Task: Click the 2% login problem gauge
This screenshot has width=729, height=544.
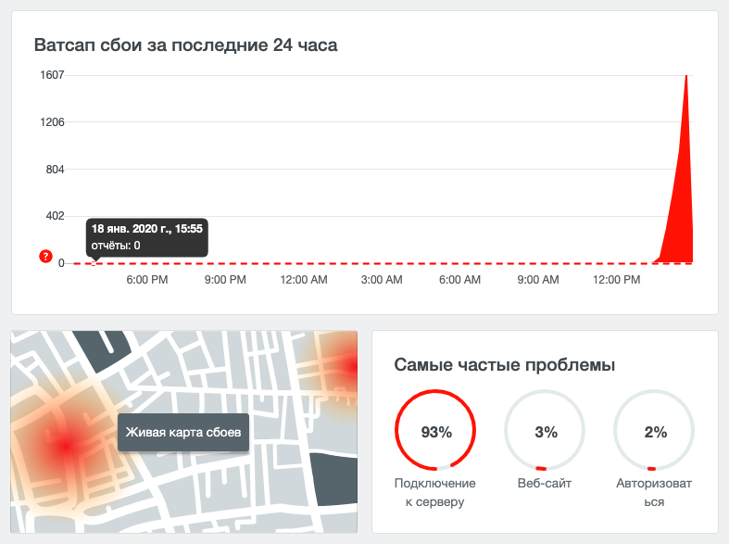Action: point(654,430)
